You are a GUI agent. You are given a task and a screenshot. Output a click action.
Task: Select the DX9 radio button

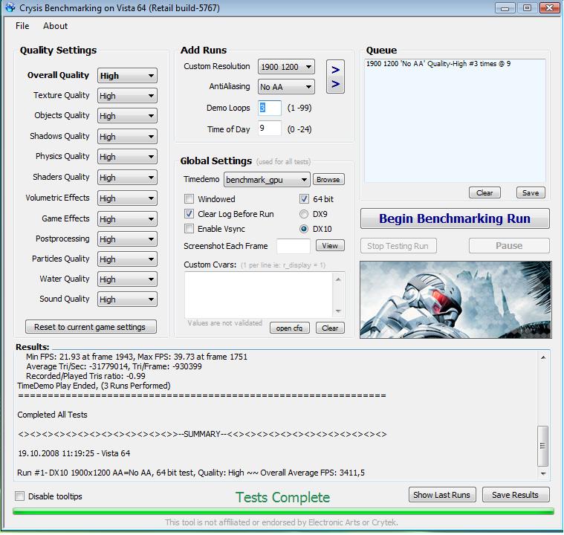point(304,214)
